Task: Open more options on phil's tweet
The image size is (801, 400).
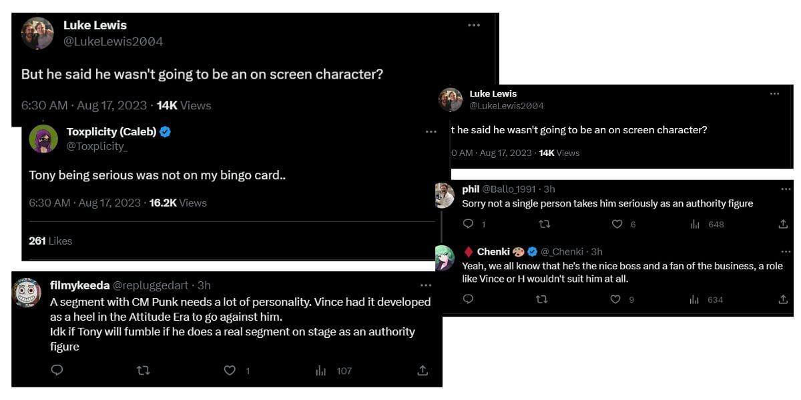Action: [785, 189]
